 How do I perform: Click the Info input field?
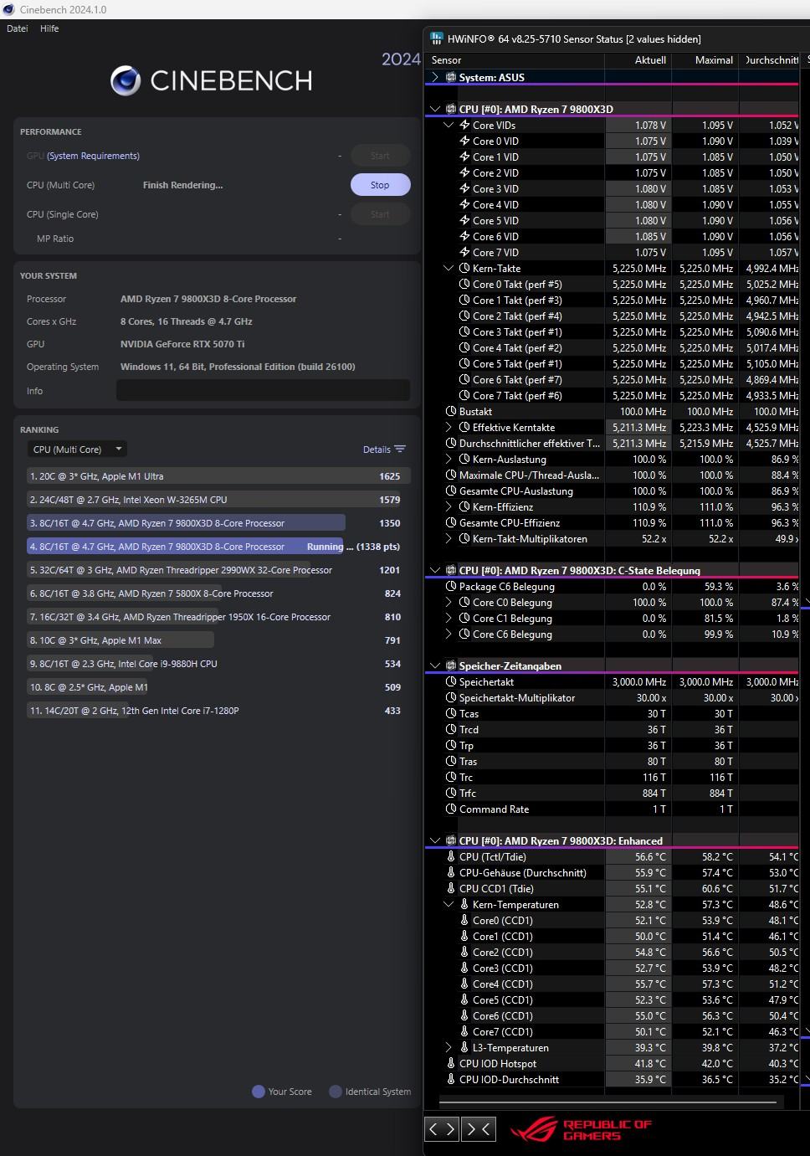tap(263, 390)
